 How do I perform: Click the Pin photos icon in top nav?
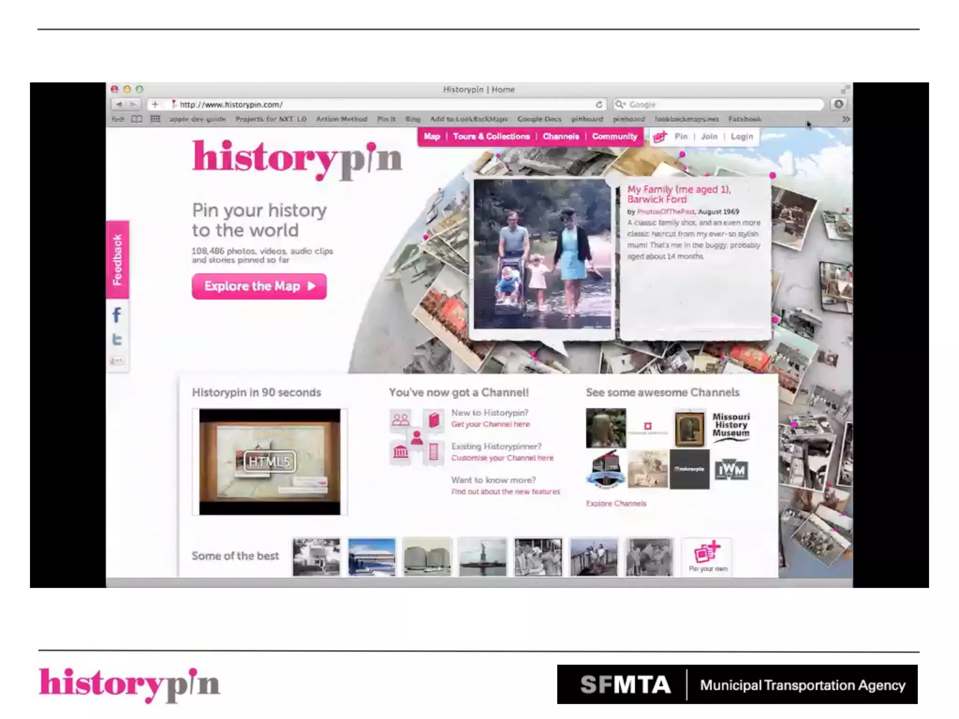click(660, 137)
